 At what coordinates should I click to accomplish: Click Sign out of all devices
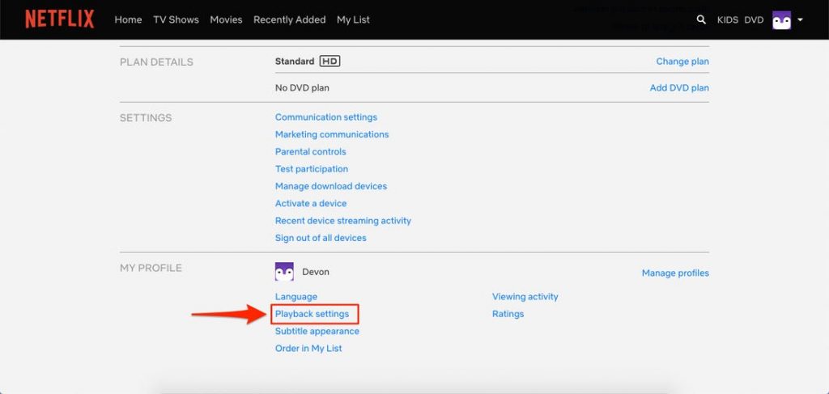tap(321, 238)
